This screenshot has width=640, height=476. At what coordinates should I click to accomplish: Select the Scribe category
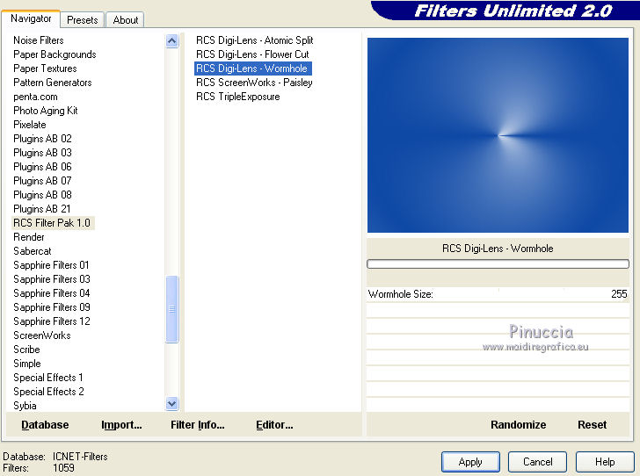tap(26, 350)
